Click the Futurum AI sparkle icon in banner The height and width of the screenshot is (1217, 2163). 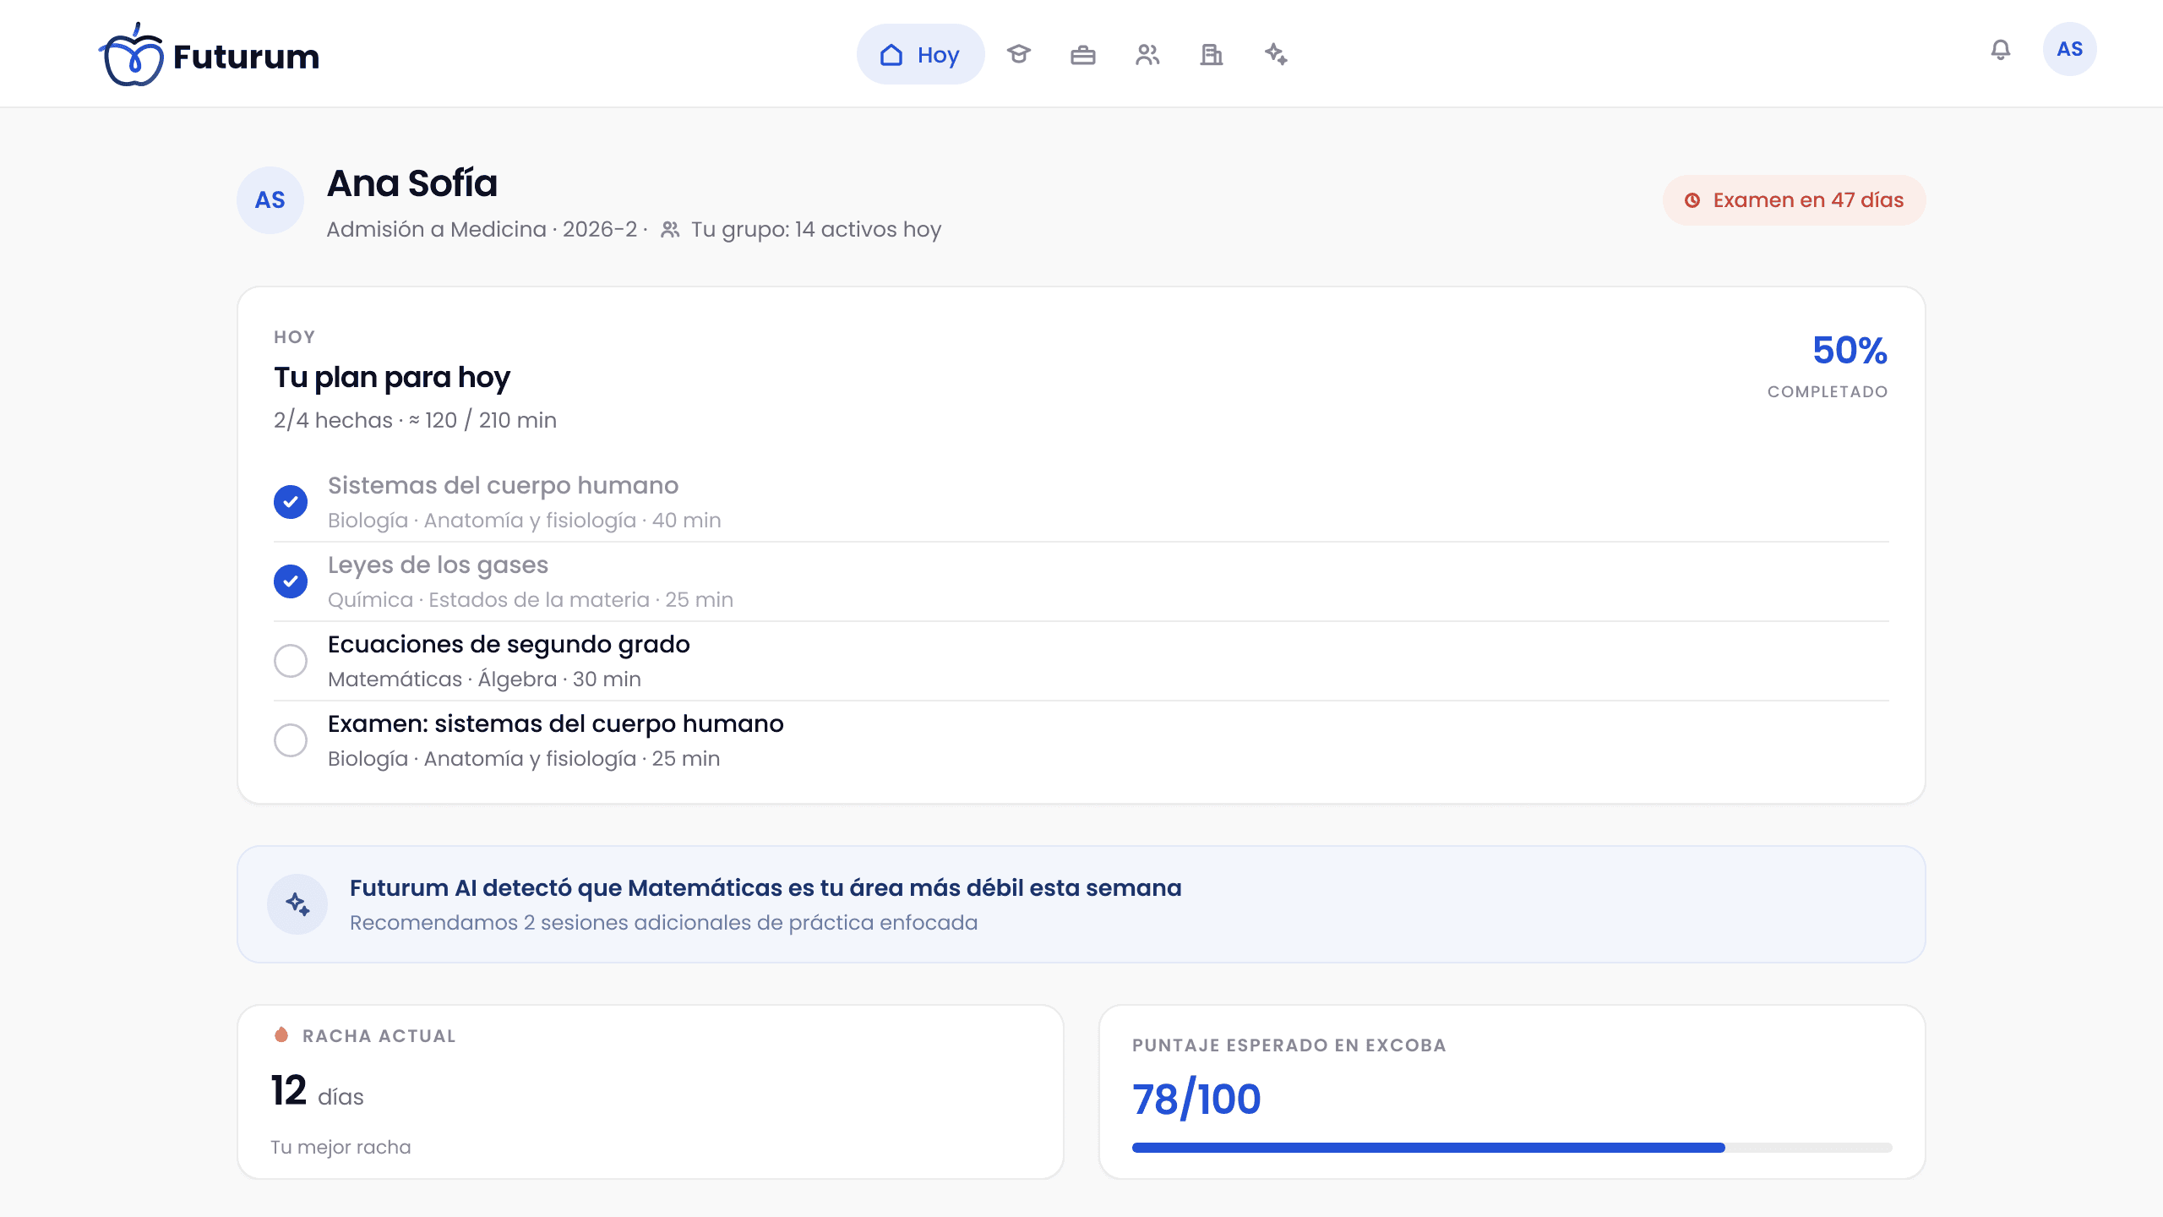point(297,904)
